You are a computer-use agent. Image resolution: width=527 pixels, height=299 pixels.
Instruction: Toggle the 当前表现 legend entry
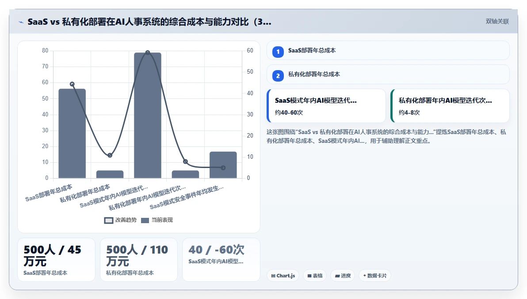(157, 220)
